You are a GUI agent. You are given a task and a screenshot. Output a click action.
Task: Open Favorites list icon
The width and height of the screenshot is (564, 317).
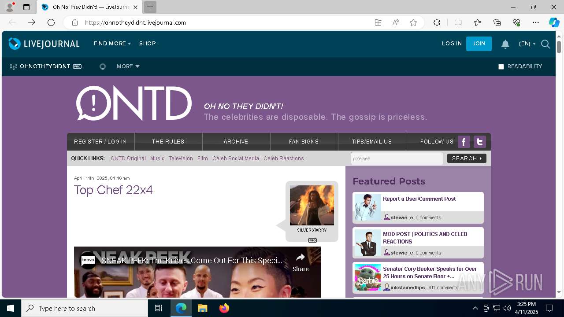click(x=478, y=22)
